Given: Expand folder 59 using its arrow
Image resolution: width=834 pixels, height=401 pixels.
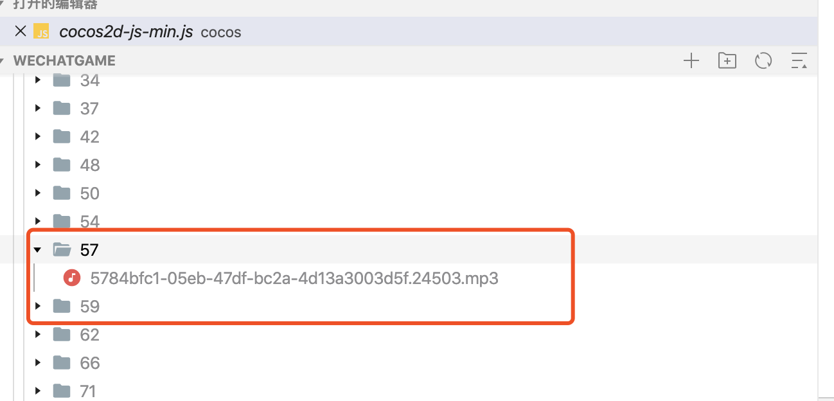Looking at the screenshot, I should (x=38, y=306).
